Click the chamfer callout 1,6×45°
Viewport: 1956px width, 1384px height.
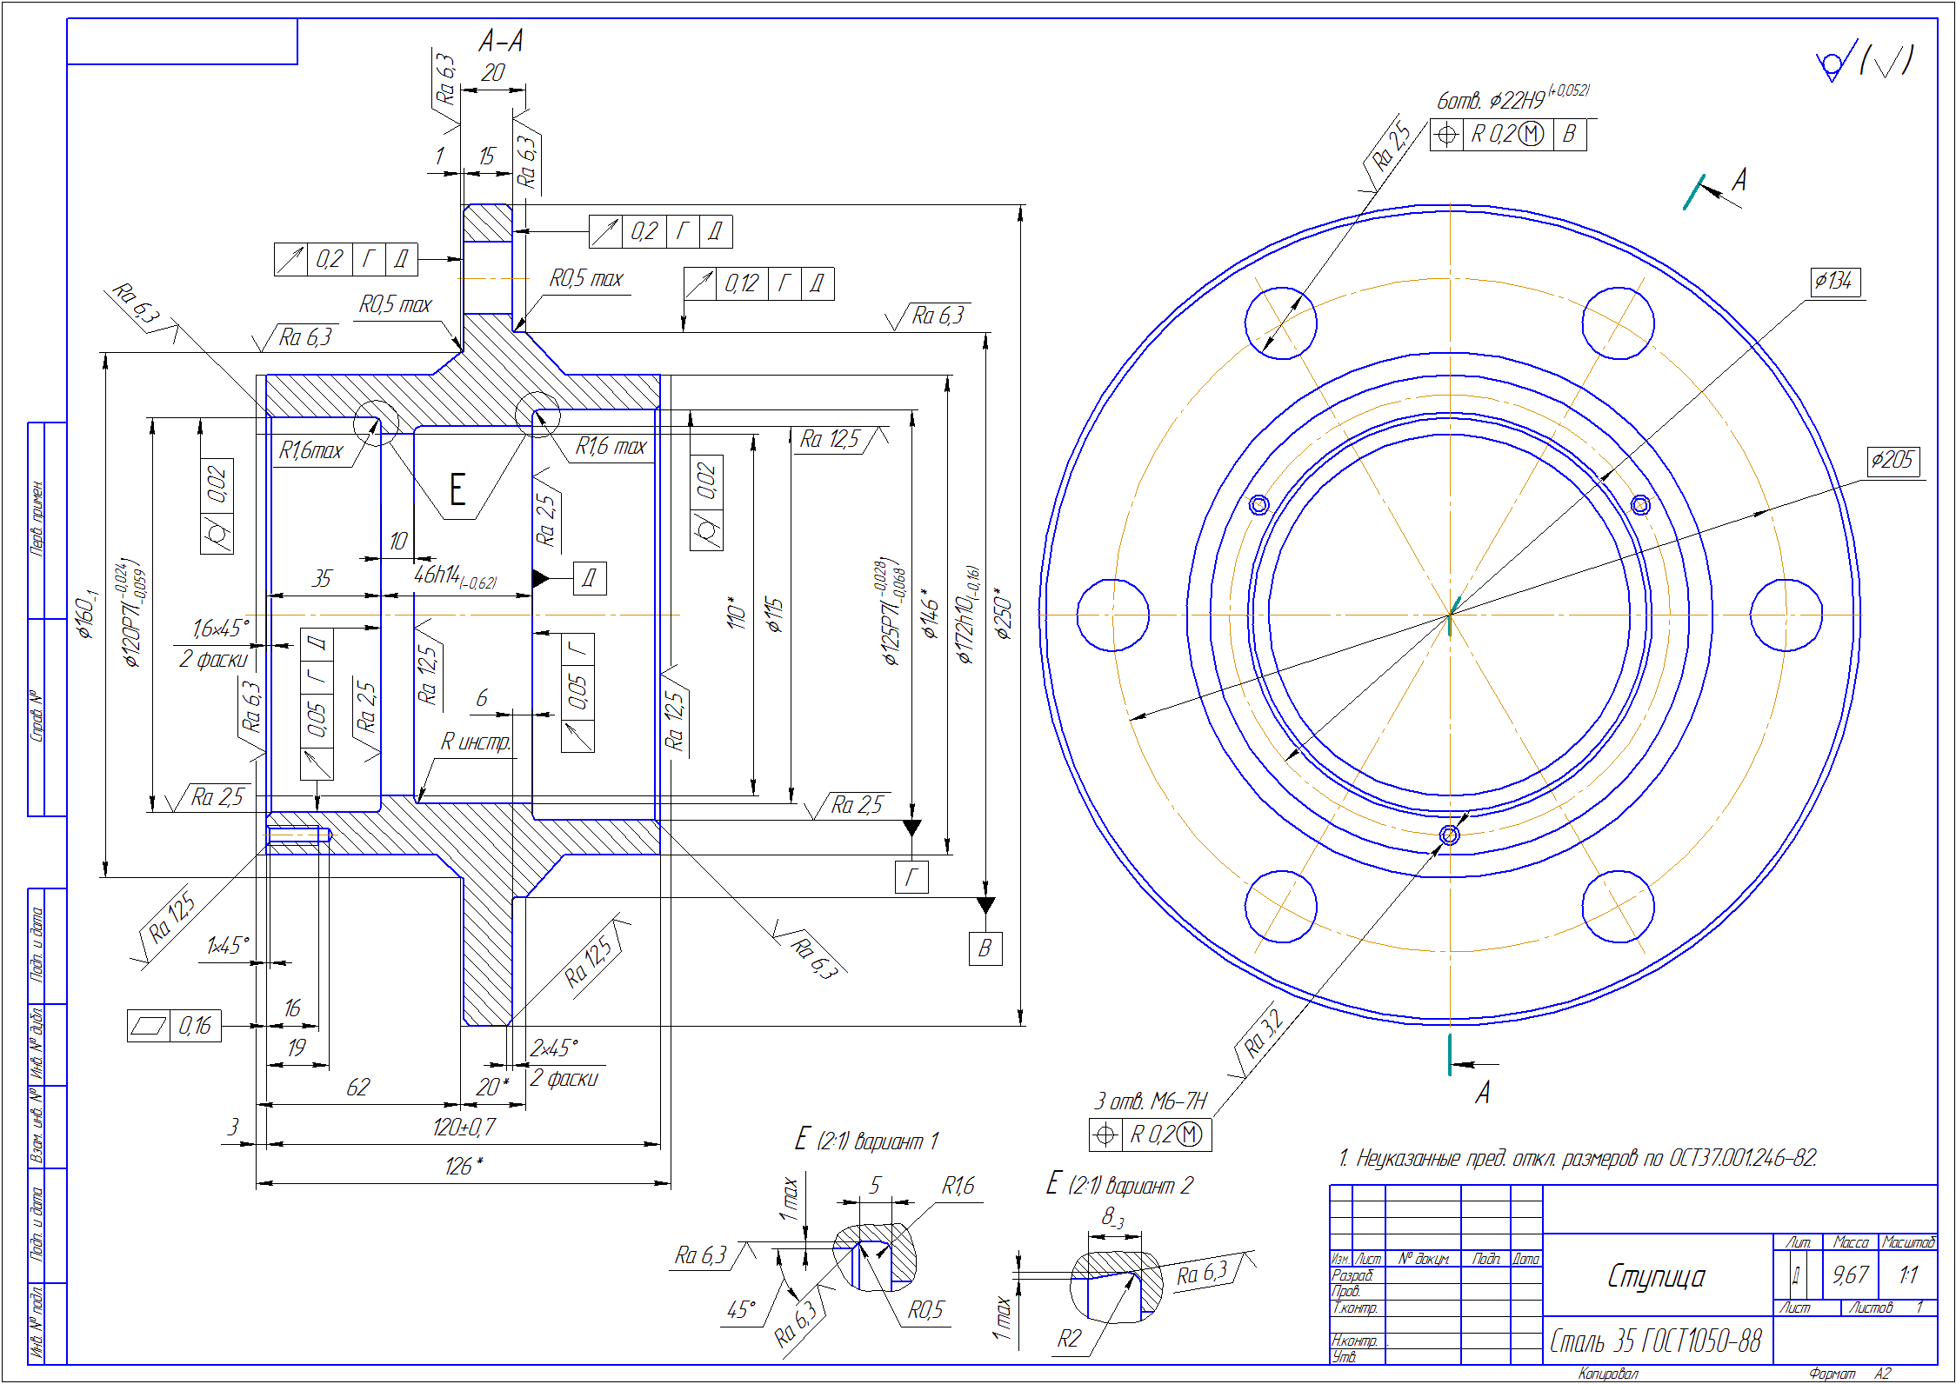[221, 628]
